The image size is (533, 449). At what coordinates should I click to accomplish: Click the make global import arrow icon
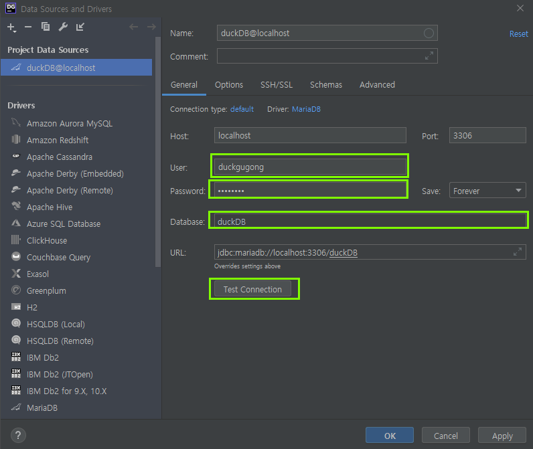click(80, 27)
